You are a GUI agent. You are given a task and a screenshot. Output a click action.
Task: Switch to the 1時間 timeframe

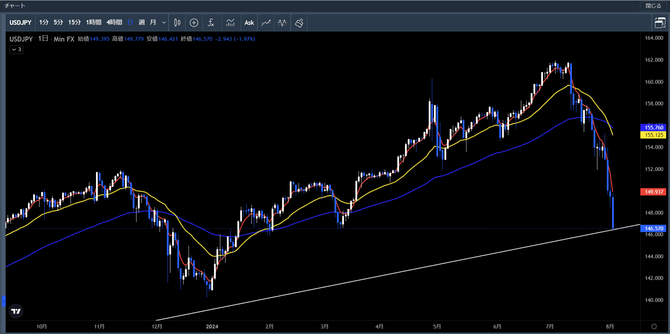[94, 23]
